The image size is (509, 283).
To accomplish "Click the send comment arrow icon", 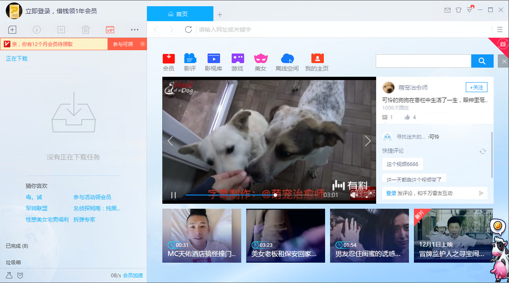I will point(482,193).
